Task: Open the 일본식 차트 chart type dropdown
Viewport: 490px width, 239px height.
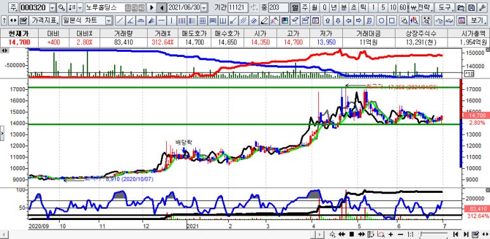Action: 109,21
